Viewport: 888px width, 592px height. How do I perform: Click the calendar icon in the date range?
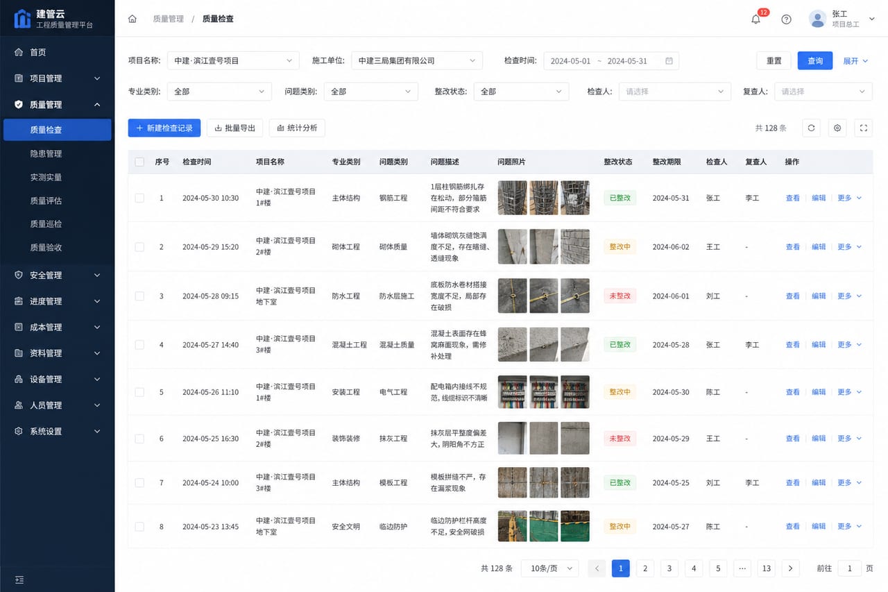669,61
